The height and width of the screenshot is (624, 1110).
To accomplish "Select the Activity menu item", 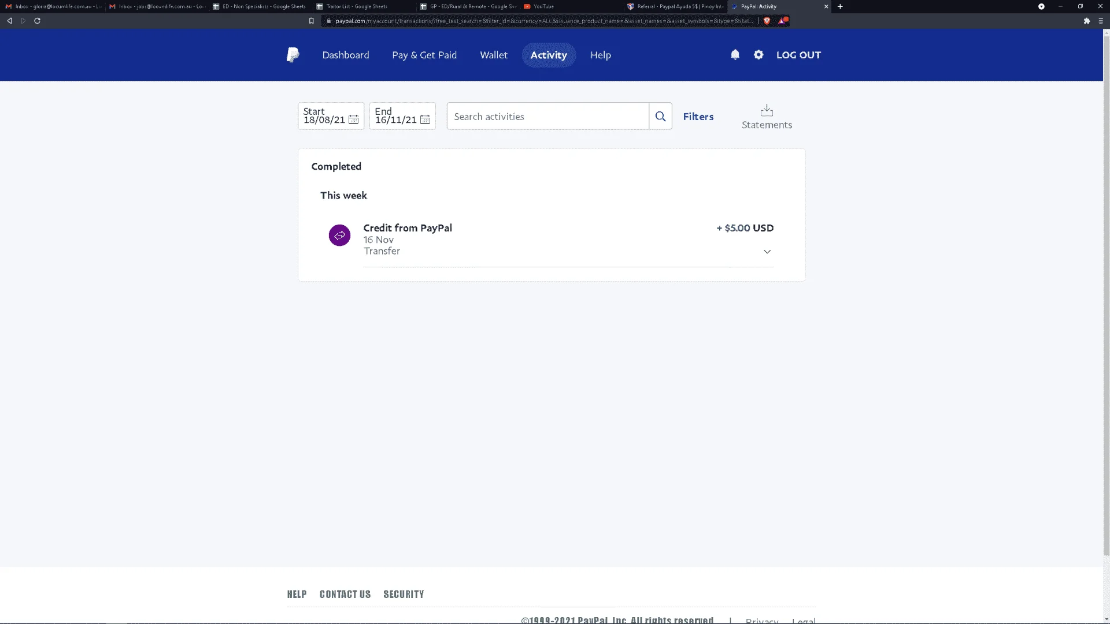I will pos(549,55).
